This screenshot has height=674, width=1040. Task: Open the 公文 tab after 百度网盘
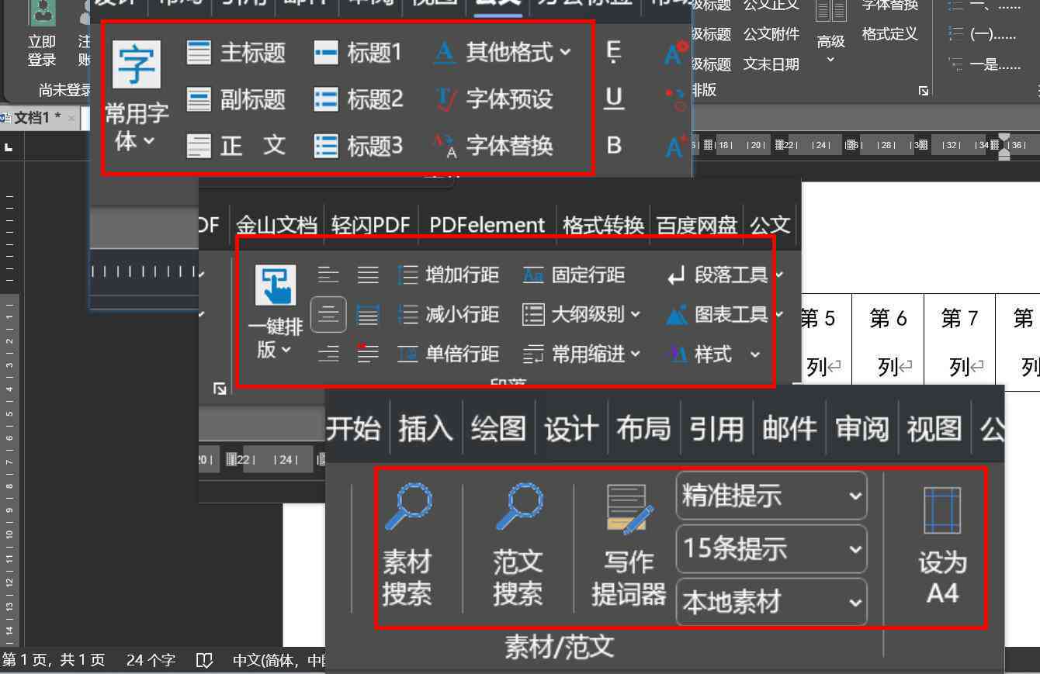tap(770, 225)
